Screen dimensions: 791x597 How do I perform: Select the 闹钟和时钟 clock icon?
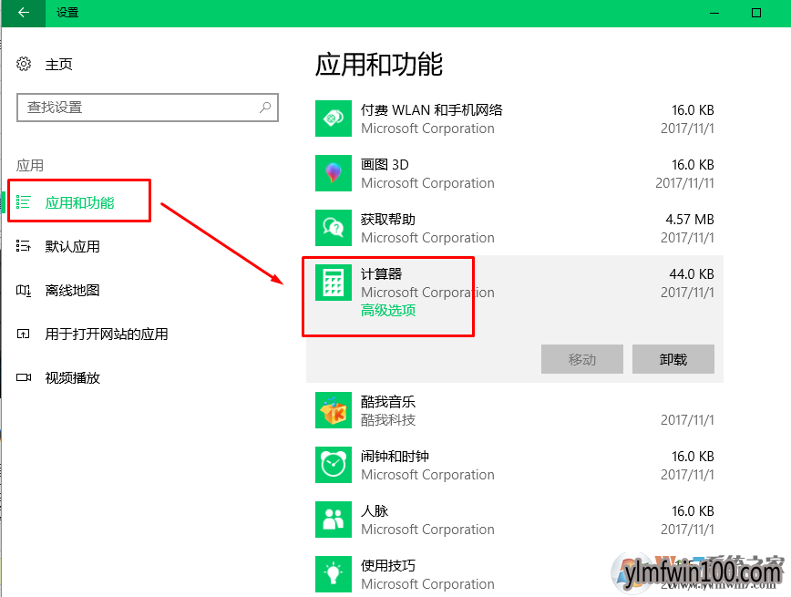tap(334, 465)
